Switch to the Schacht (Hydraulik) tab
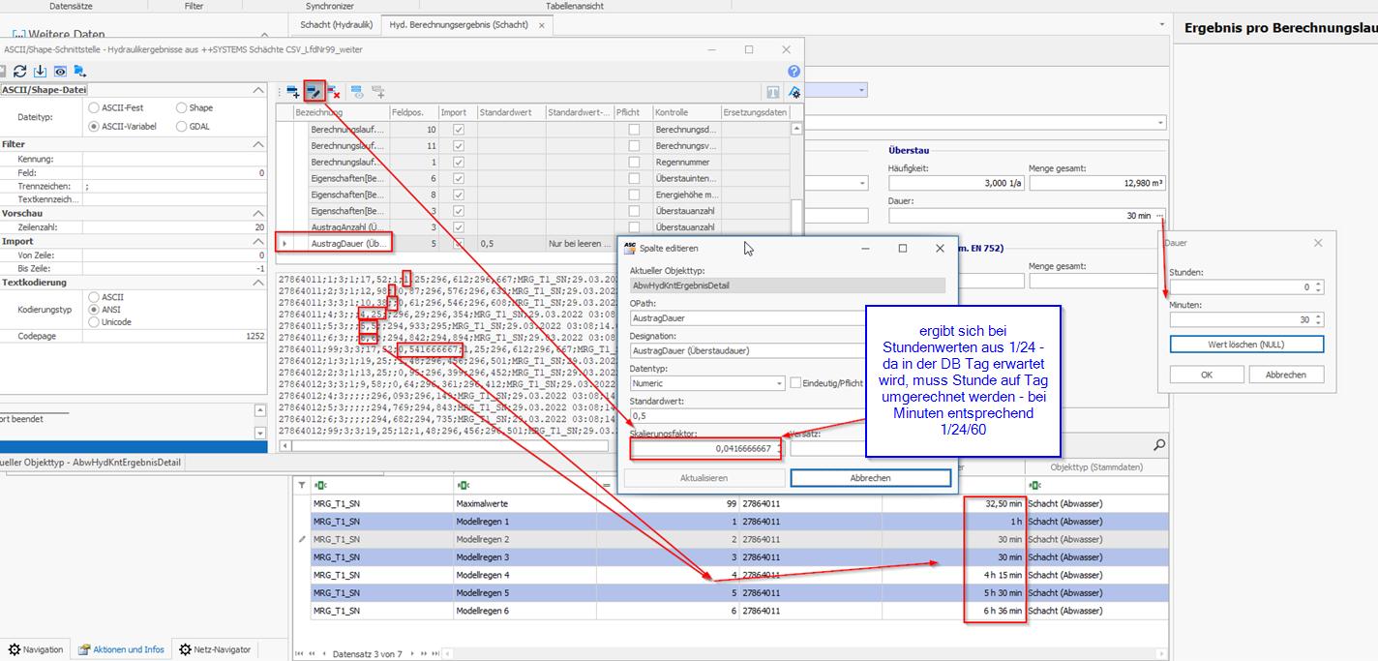Viewport: 1378px width, 661px height. (335, 24)
